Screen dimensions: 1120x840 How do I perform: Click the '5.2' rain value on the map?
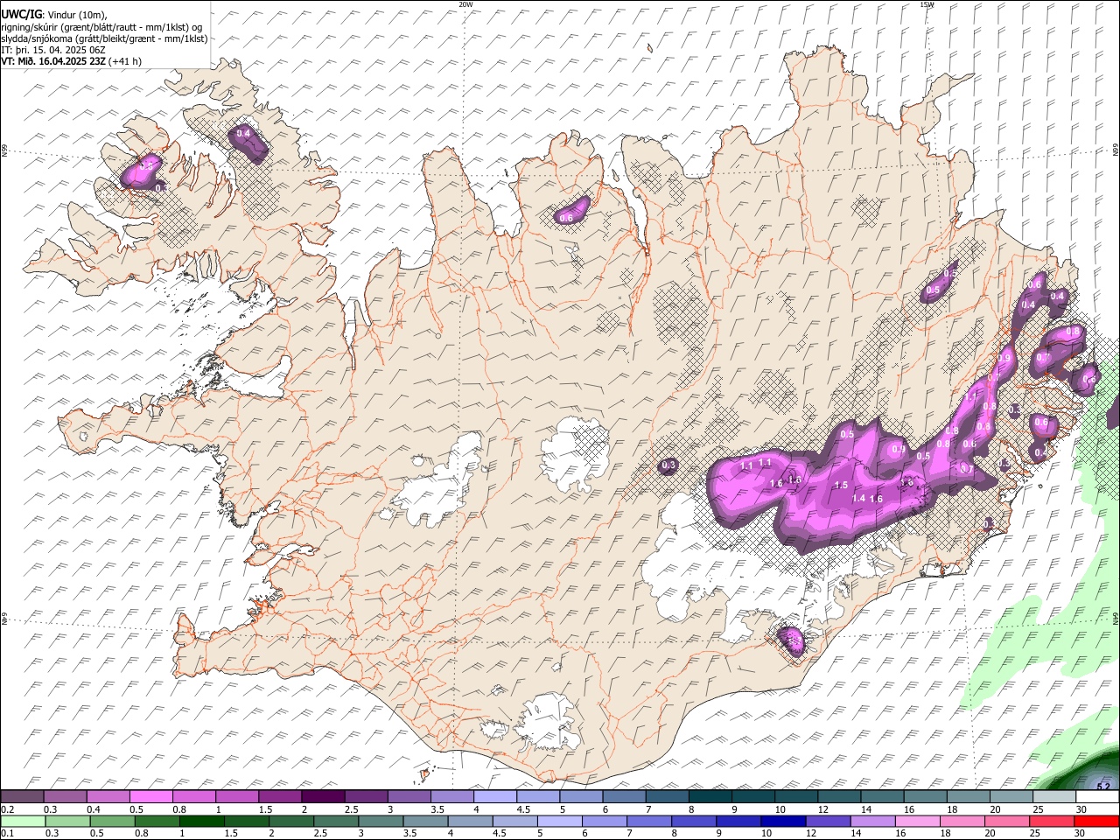[1102, 787]
